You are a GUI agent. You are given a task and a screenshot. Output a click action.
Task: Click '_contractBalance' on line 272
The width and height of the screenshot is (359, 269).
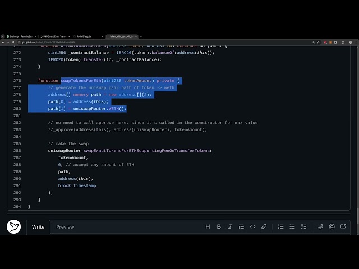tap(89, 53)
